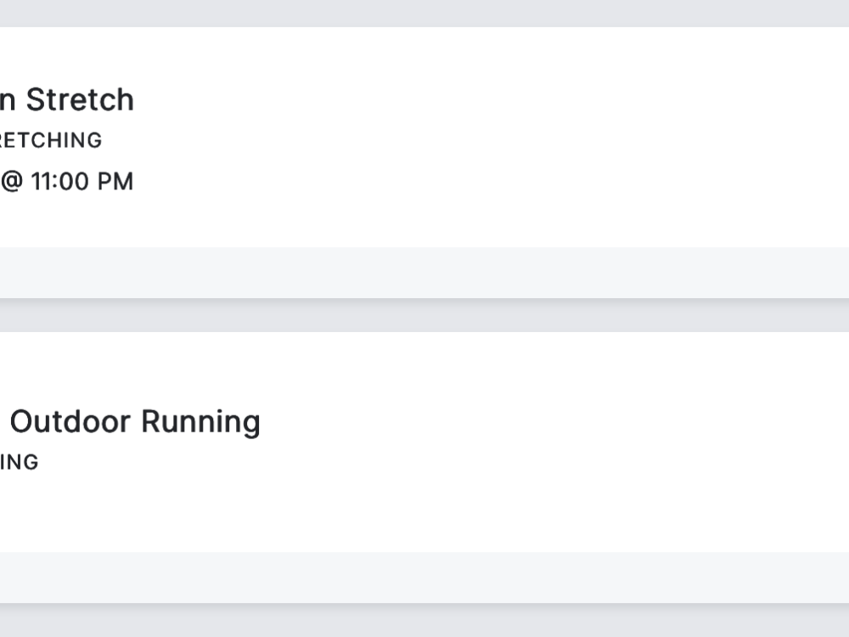Image resolution: width=849 pixels, height=637 pixels.
Task: Click gray background below Outdoor Running card
Action: point(424,622)
